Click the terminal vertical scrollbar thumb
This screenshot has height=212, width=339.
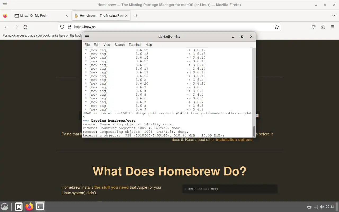pyautogui.click(x=254, y=131)
